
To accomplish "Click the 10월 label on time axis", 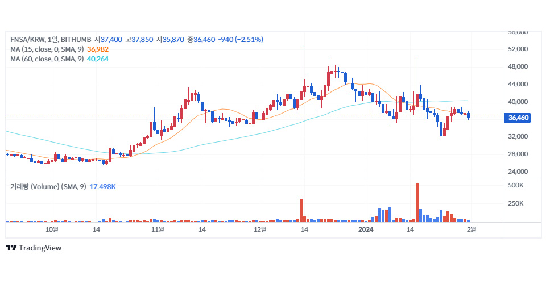I will coord(52,229).
